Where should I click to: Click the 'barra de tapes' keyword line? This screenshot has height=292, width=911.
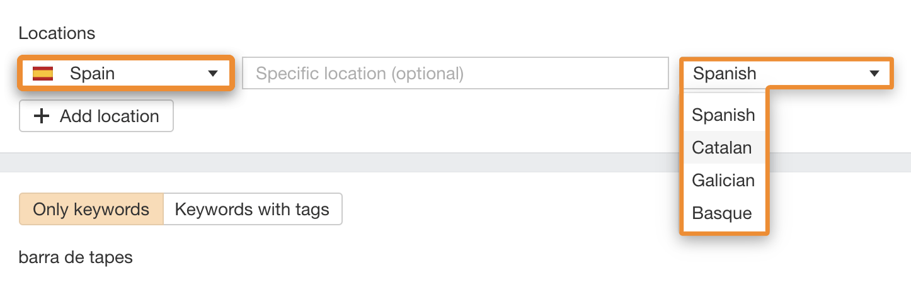76,257
